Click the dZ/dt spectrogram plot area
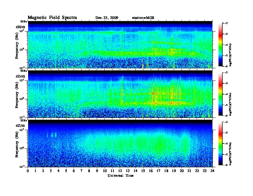Viewport: 253px width, 196px height. pyautogui.click(x=120, y=143)
